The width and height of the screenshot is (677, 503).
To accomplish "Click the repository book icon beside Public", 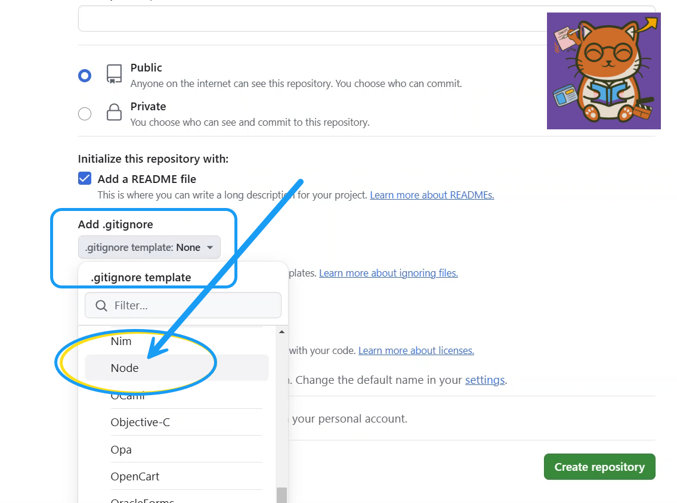I will (114, 74).
